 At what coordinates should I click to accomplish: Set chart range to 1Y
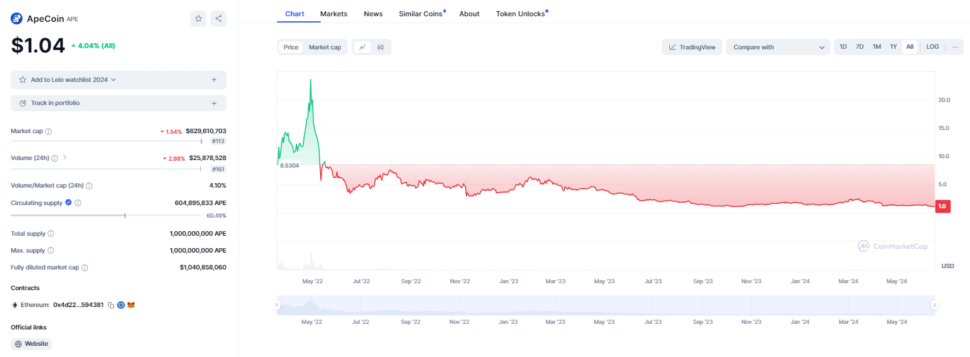[894, 47]
